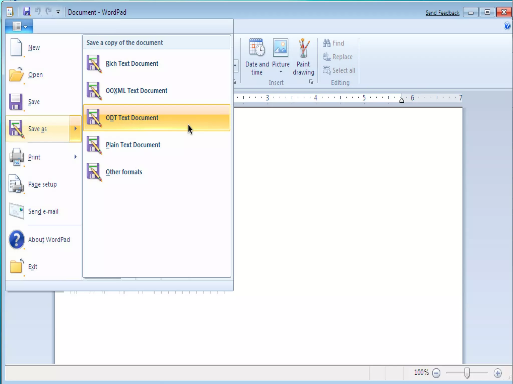Click the Find button label
The image size is (513, 384).
tap(338, 43)
